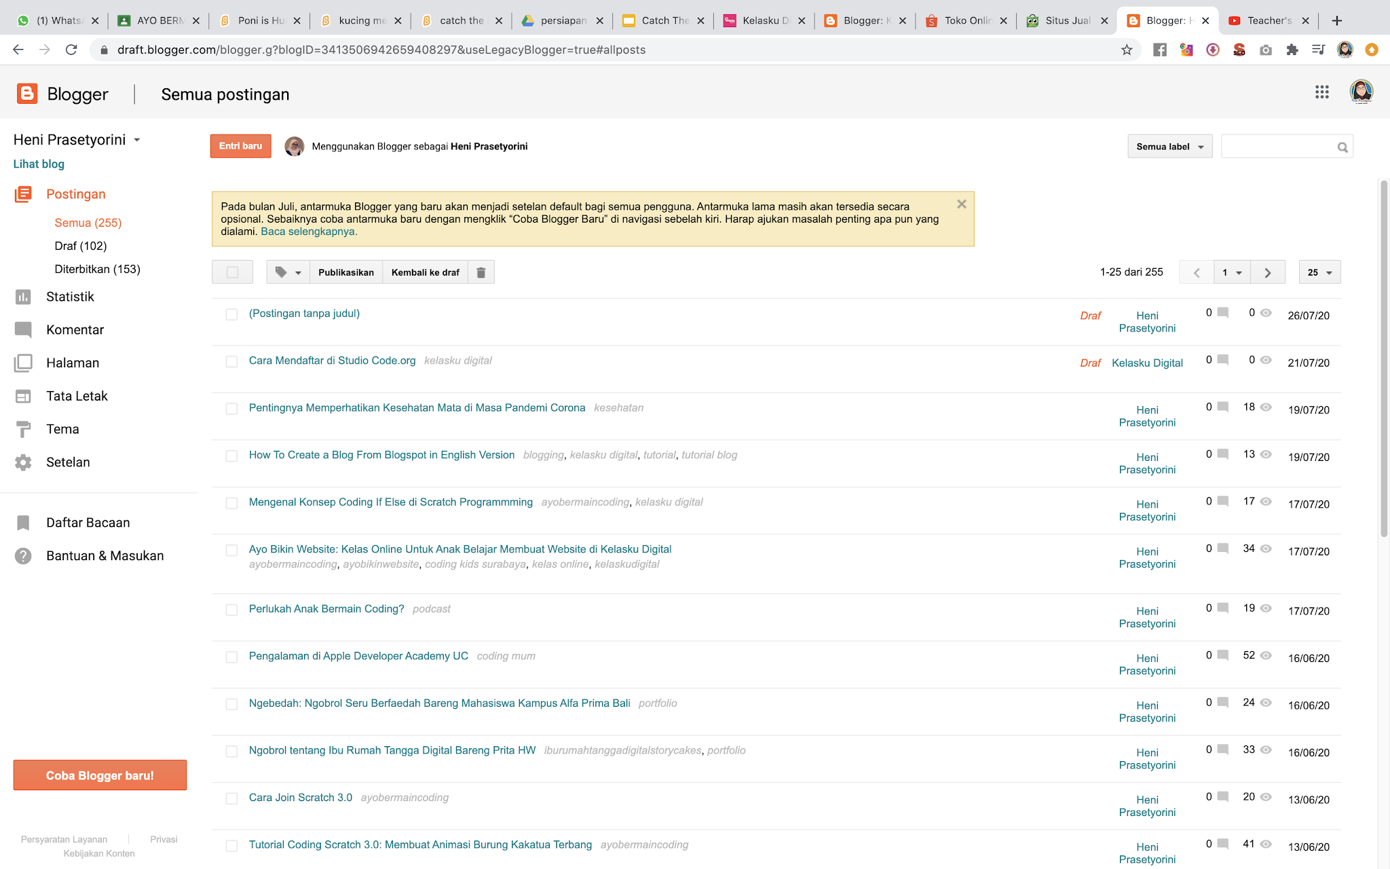The image size is (1390, 869).
Task: Check the Perlukah Anak Bermain Coding checkbox
Action: 231,610
